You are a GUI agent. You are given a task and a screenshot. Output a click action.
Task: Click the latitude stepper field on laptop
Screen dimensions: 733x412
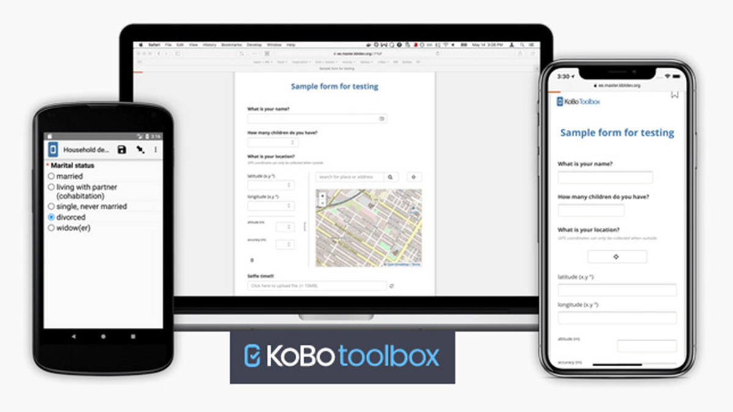(x=271, y=185)
